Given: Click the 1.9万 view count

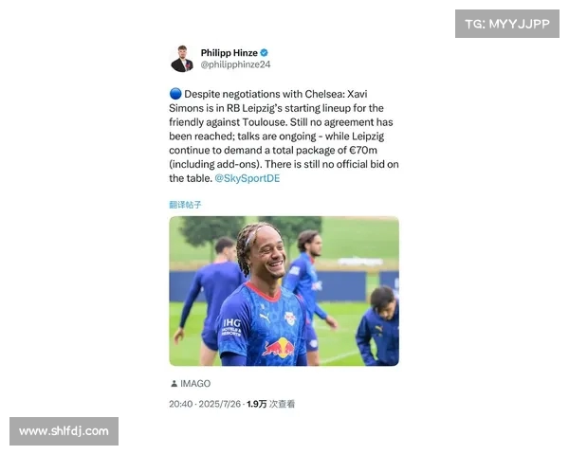Looking at the screenshot, I should point(257,404).
